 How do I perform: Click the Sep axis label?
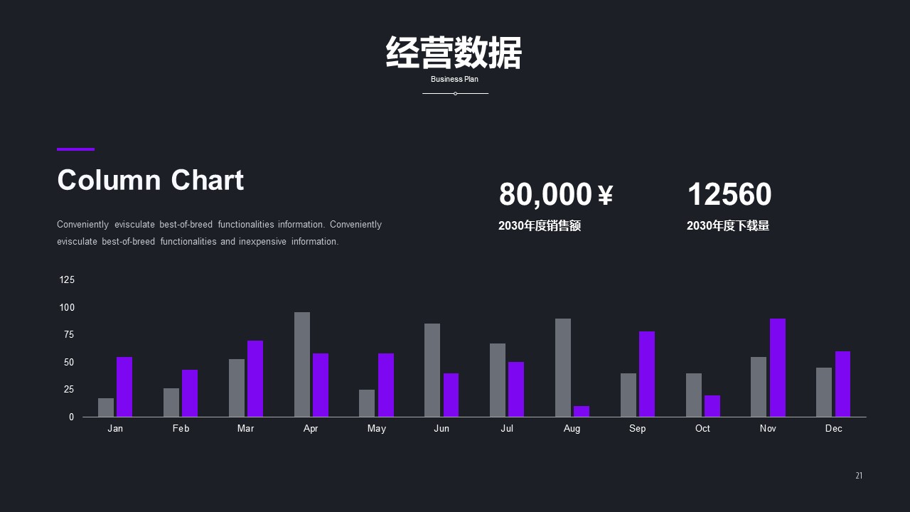(637, 428)
